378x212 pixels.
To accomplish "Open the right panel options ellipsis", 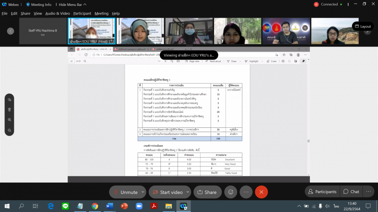I will [x=368, y=191].
